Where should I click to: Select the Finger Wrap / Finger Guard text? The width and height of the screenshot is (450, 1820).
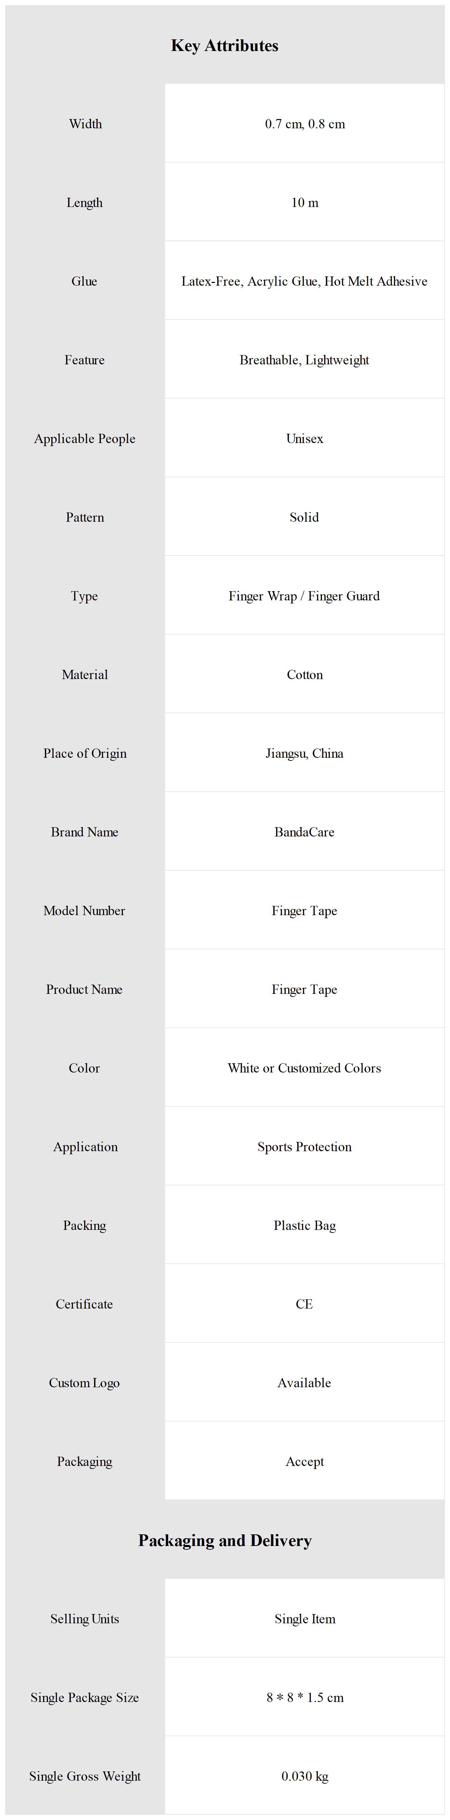tap(304, 596)
